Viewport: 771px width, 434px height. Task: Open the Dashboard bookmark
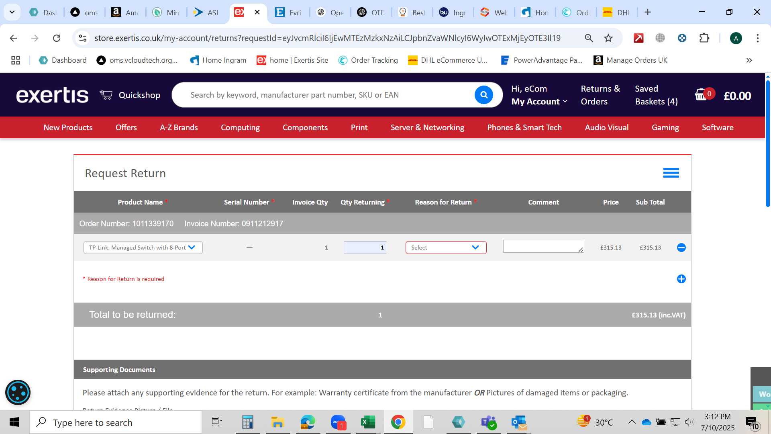point(63,60)
